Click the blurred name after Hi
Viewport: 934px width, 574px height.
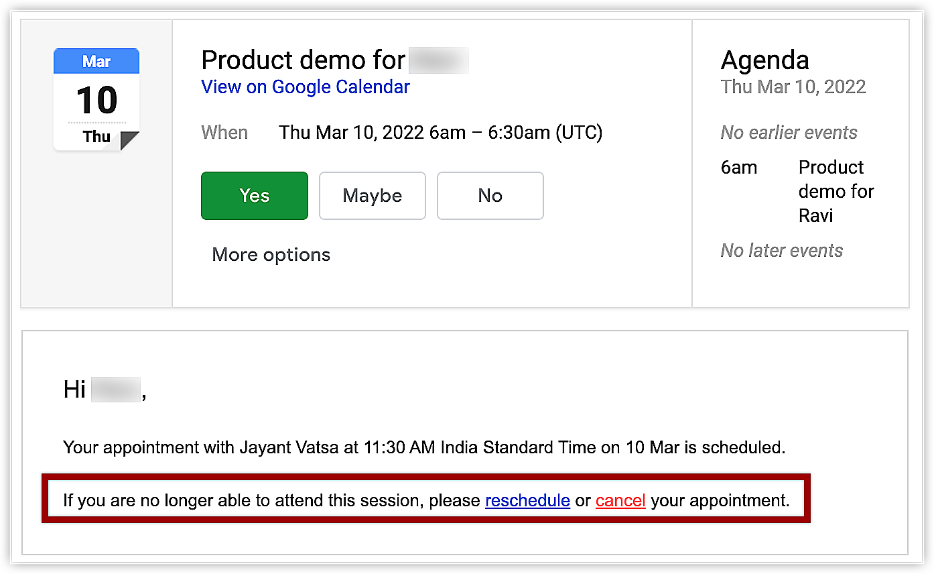(x=115, y=390)
